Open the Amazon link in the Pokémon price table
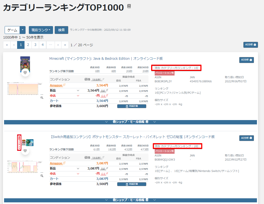This screenshot has width=264, height=204. click(x=57, y=163)
